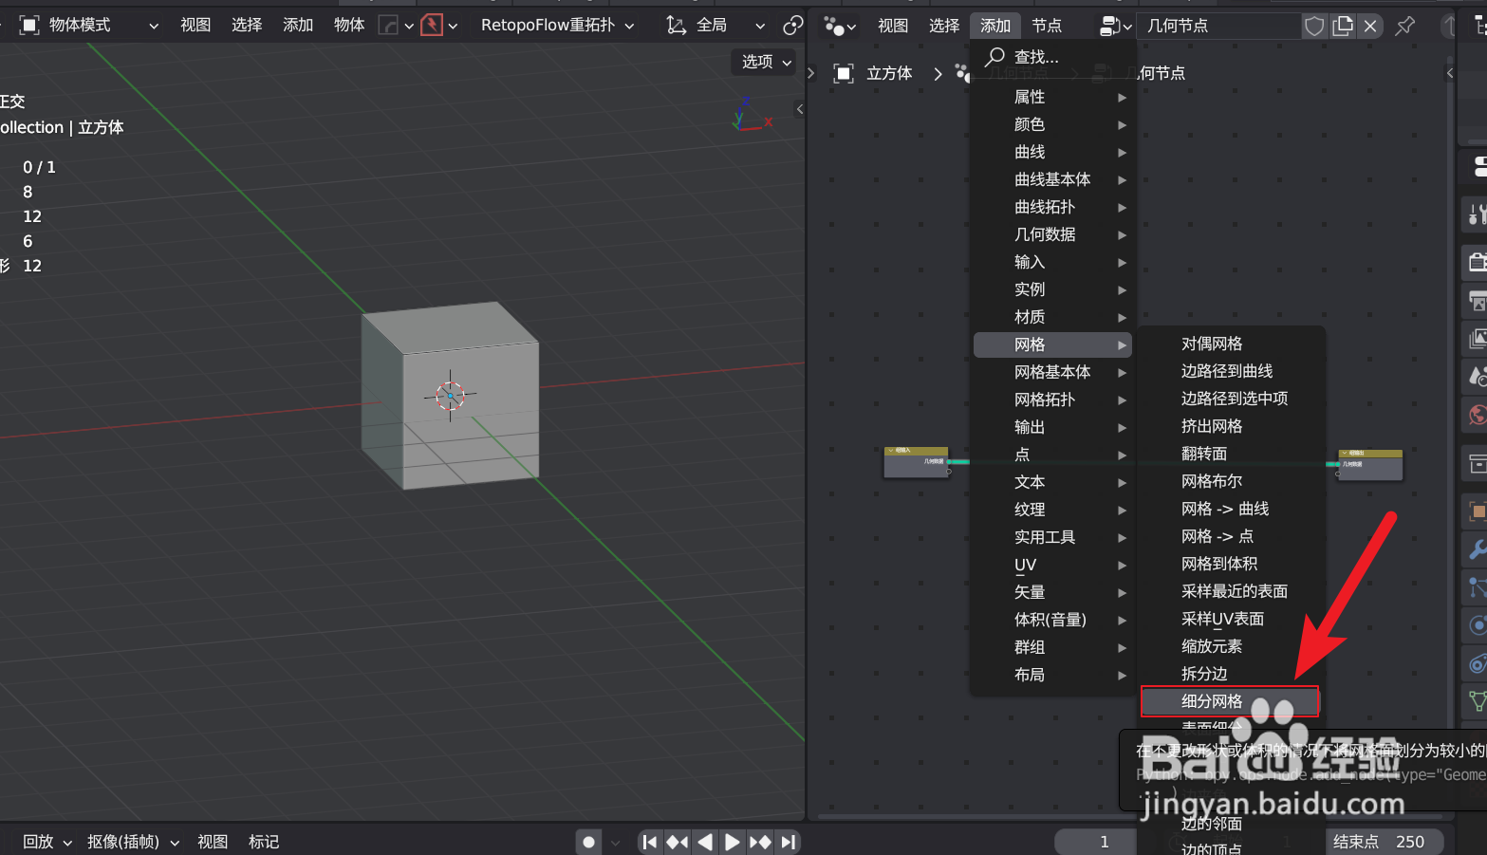Select the Extrude Mesh node
Screen dimensions: 1487x855
click(x=1231, y=426)
